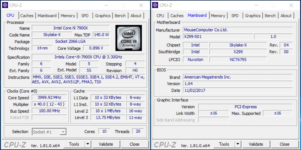
Task: Switch to Memory tab in right window
Action: coord(218,16)
